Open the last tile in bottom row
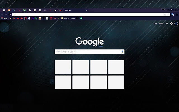The height and width of the screenshot is (112, 179). 116,82
